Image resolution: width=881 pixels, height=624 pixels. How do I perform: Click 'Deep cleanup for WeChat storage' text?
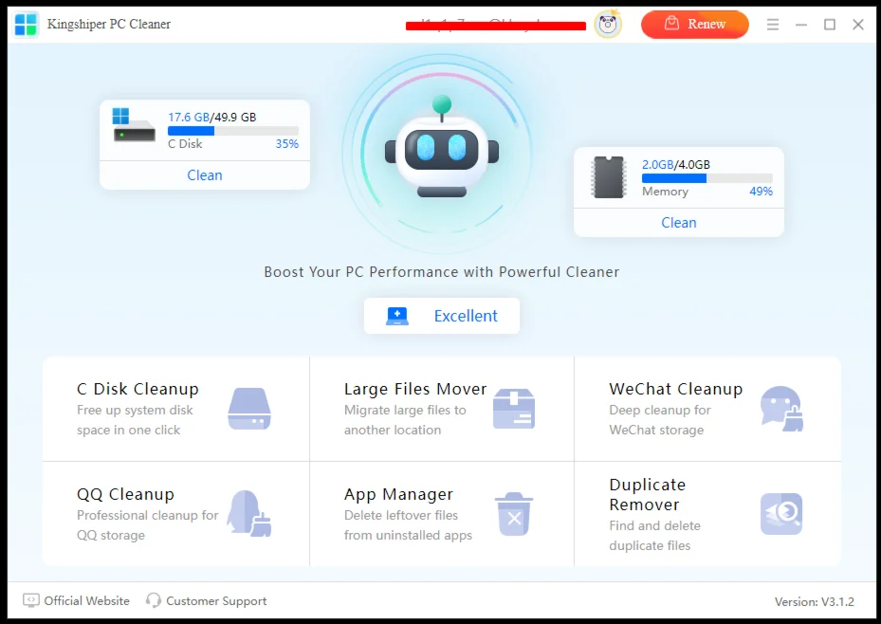click(x=660, y=420)
